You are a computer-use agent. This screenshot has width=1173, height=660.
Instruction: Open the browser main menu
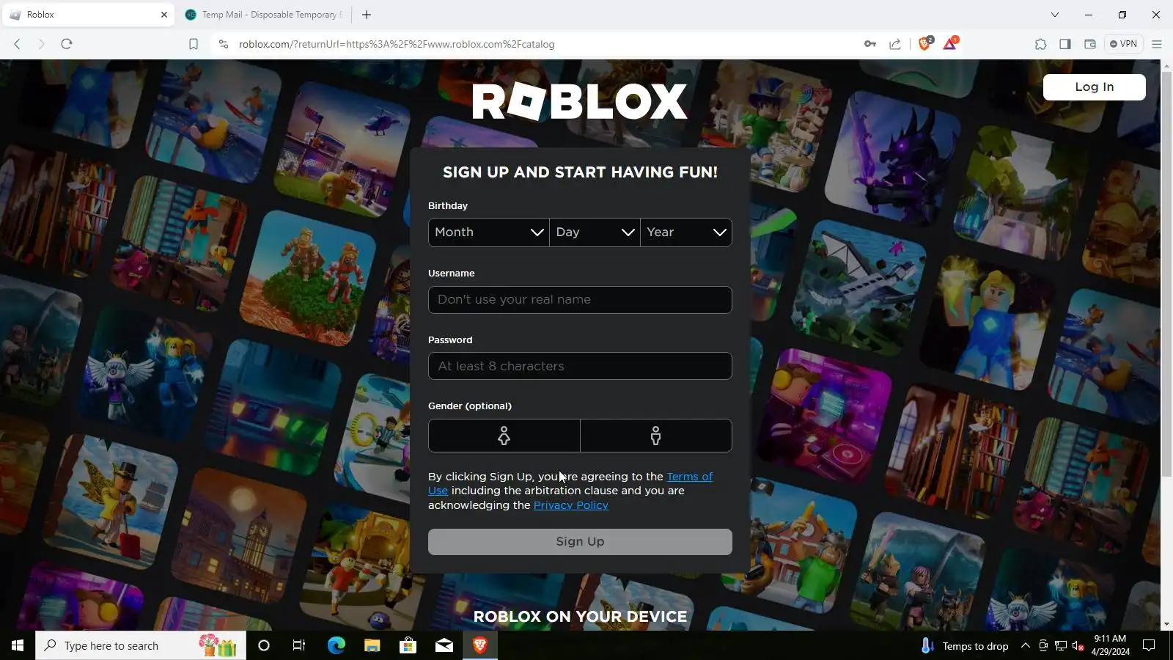coord(1157,44)
